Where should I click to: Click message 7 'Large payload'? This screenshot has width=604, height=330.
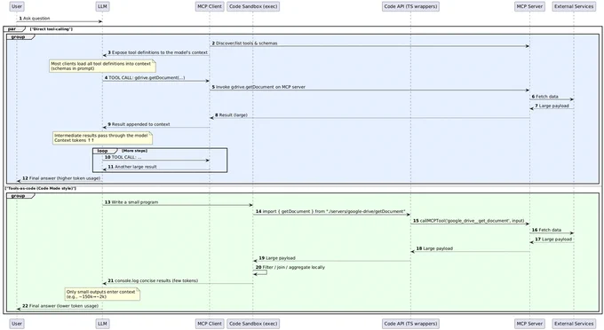point(552,106)
